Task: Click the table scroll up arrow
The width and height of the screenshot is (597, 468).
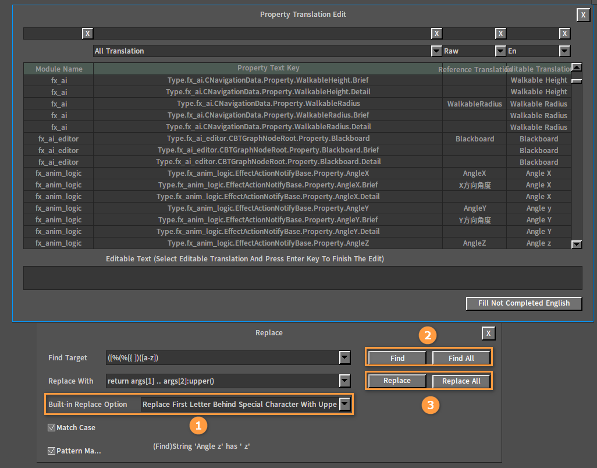Action: tap(577, 68)
